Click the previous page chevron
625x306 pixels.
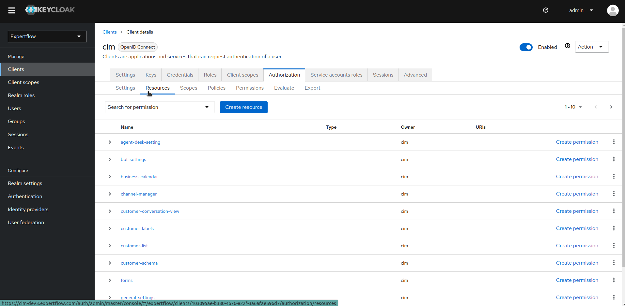(x=596, y=107)
